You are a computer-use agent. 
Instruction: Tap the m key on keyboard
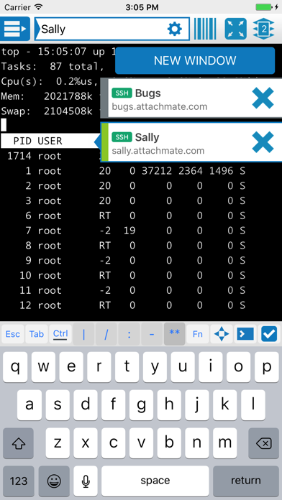click(x=225, y=443)
